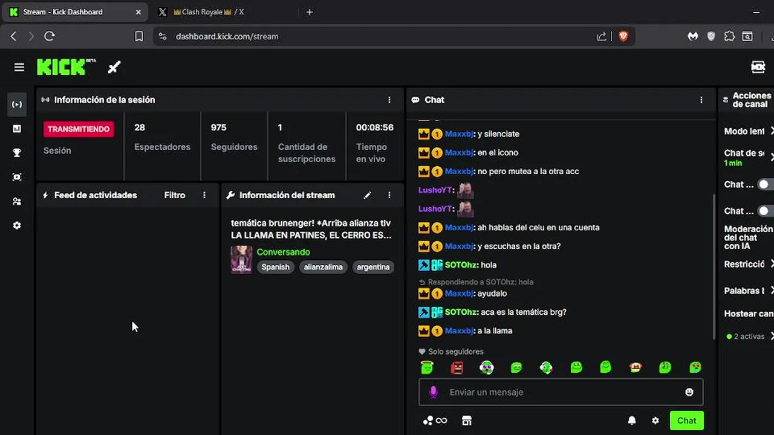Open a new browser tab

[x=310, y=12]
